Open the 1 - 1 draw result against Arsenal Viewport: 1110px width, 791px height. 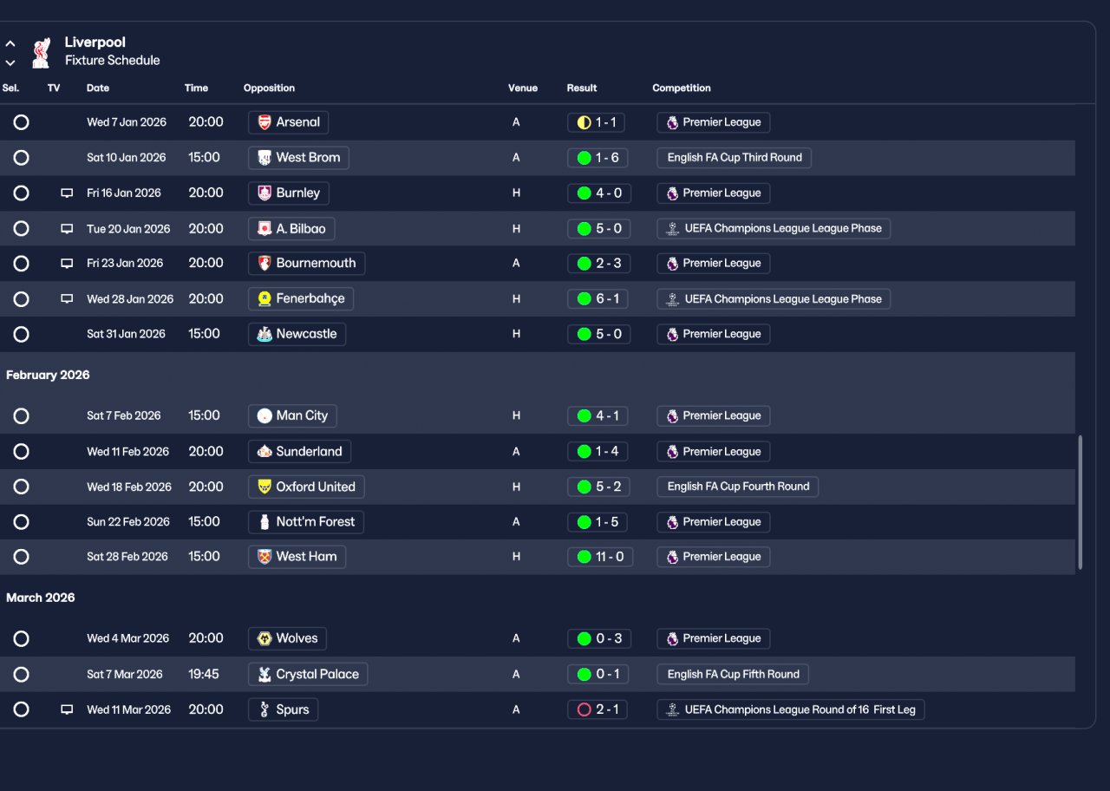tap(596, 122)
